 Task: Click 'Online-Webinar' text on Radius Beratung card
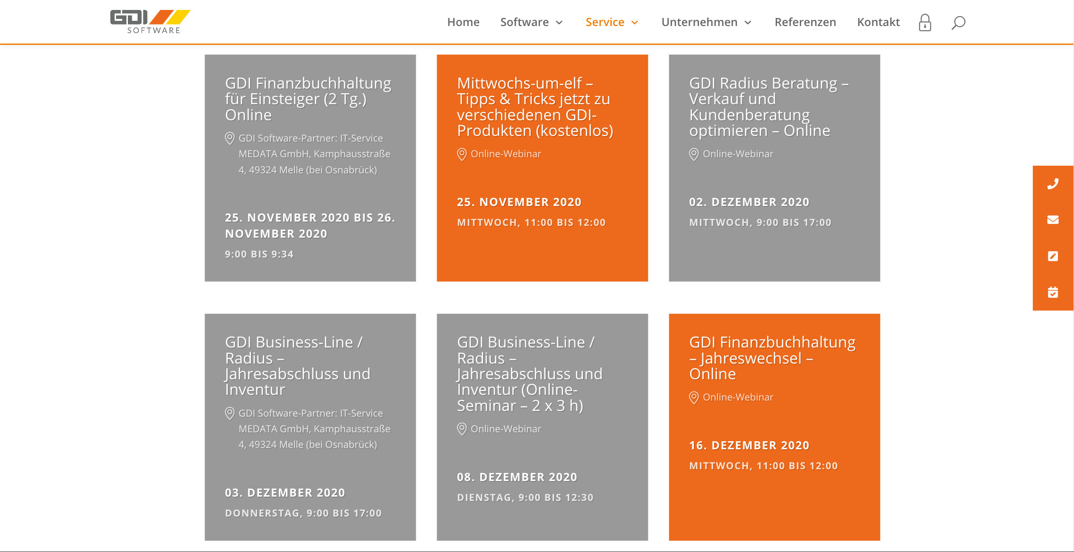(738, 154)
